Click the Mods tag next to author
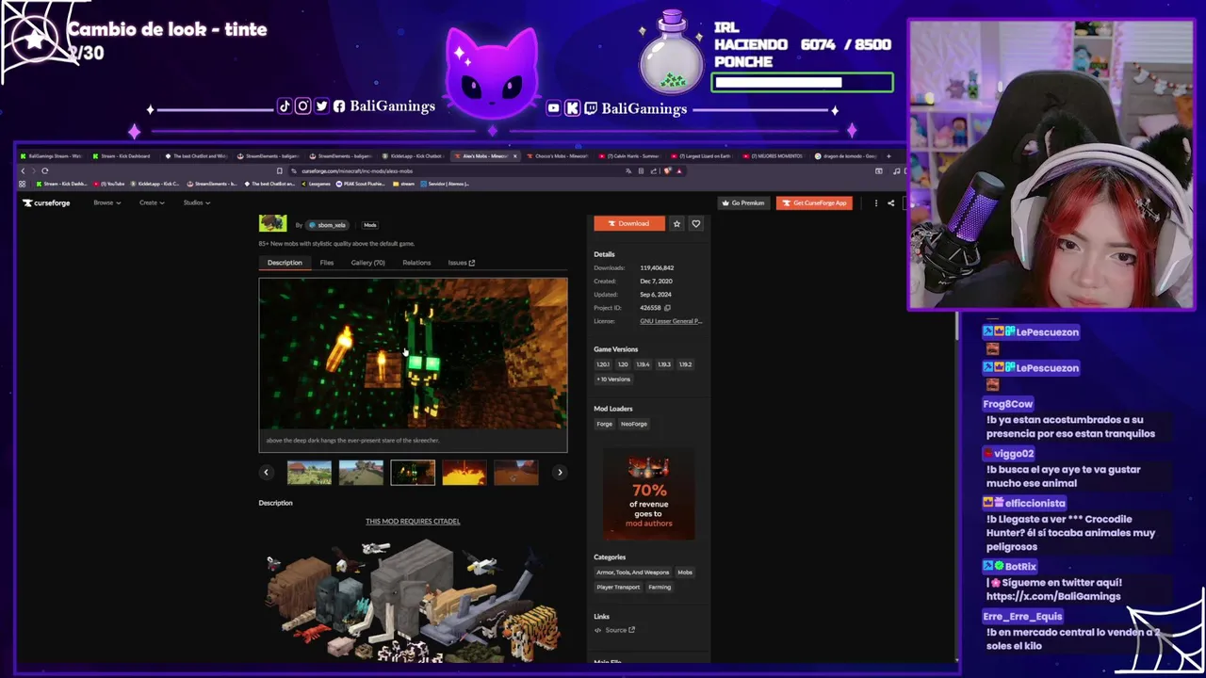1206x678 pixels. coord(370,225)
